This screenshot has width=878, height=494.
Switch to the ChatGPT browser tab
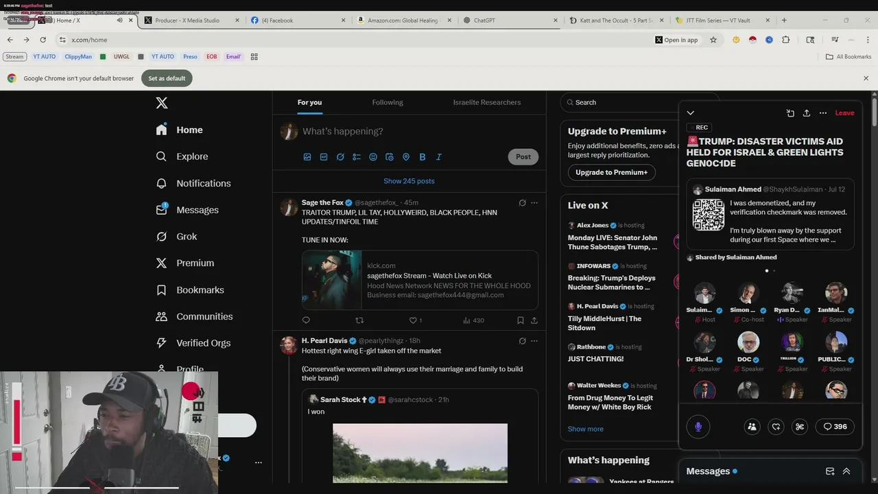pyautogui.click(x=511, y=21)
